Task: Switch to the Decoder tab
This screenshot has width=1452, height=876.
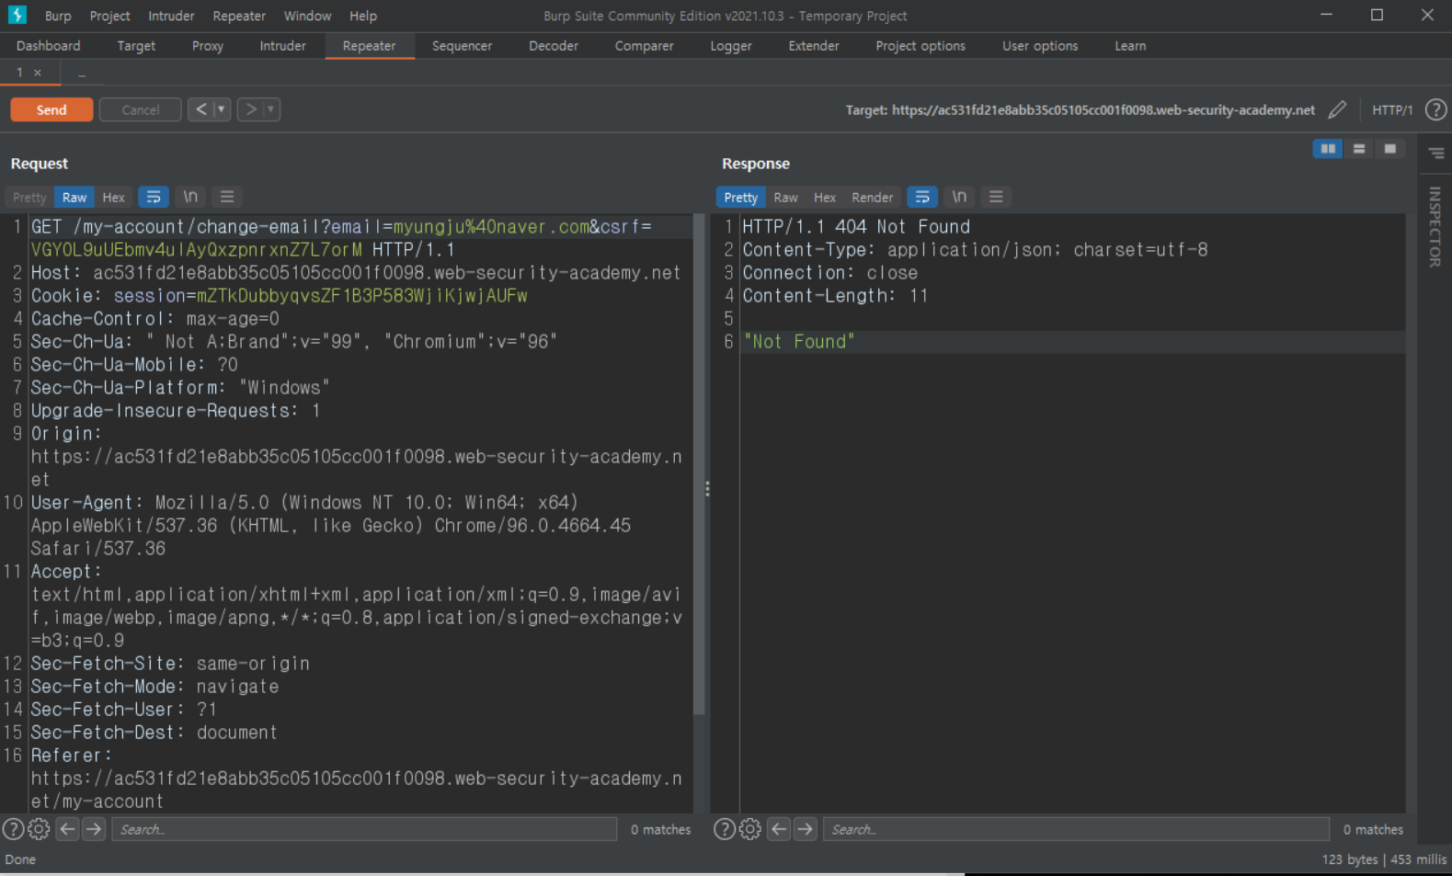Action: 554,46
